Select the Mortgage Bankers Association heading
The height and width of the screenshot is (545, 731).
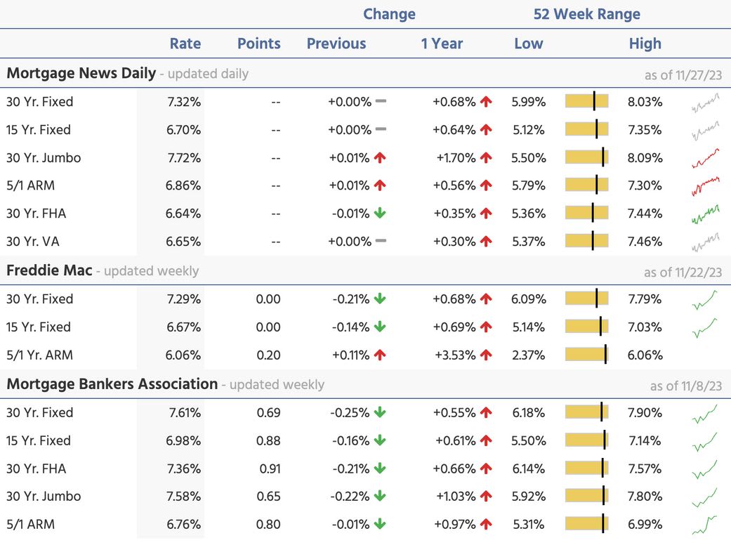tap(112, 384)
